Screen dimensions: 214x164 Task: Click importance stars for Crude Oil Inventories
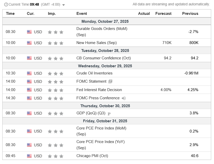point(56,73)
